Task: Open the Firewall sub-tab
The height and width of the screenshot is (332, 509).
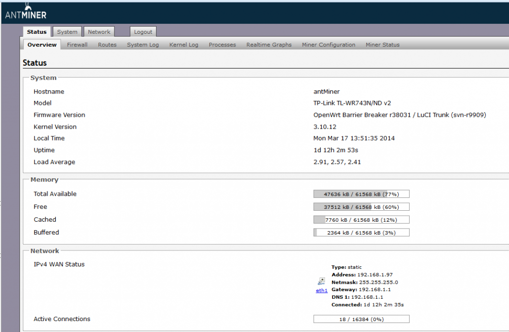Action: coord(77,45)
